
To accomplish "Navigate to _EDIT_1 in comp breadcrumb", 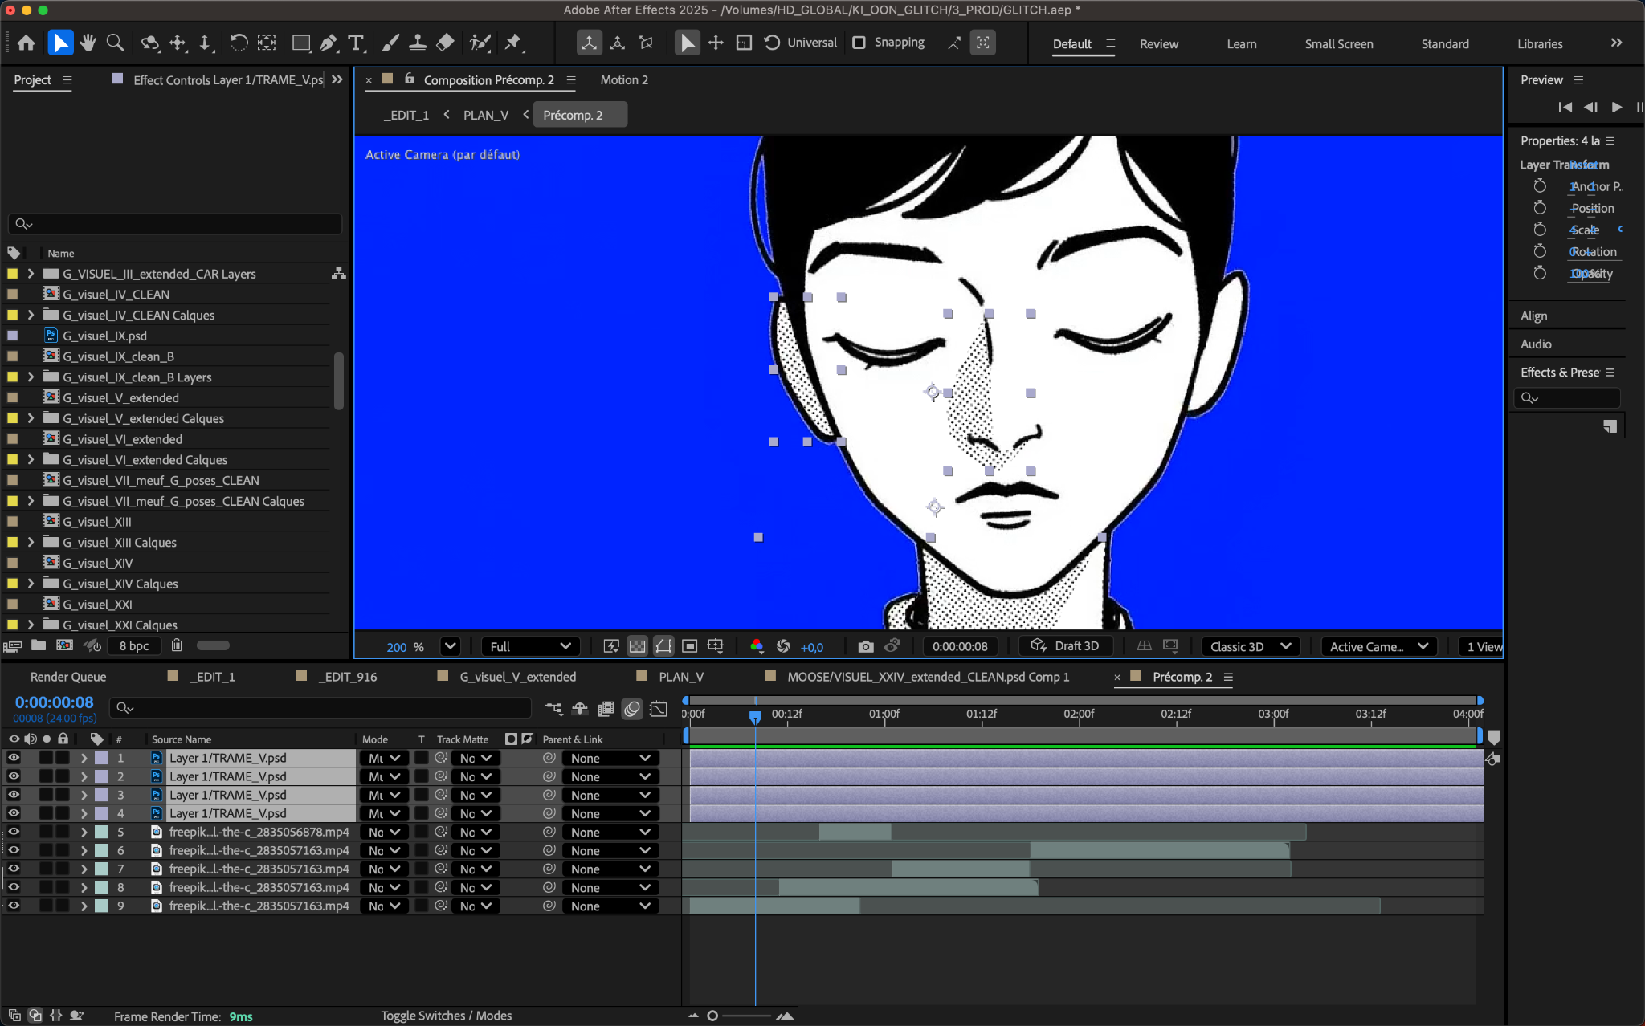I will click(406, 115).
